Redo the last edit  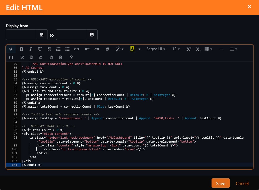[x=97, y=49]
